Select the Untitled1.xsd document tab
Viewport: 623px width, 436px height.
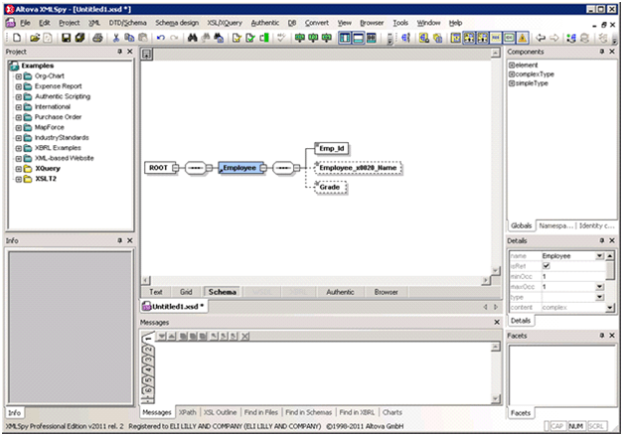click(174, 307)
